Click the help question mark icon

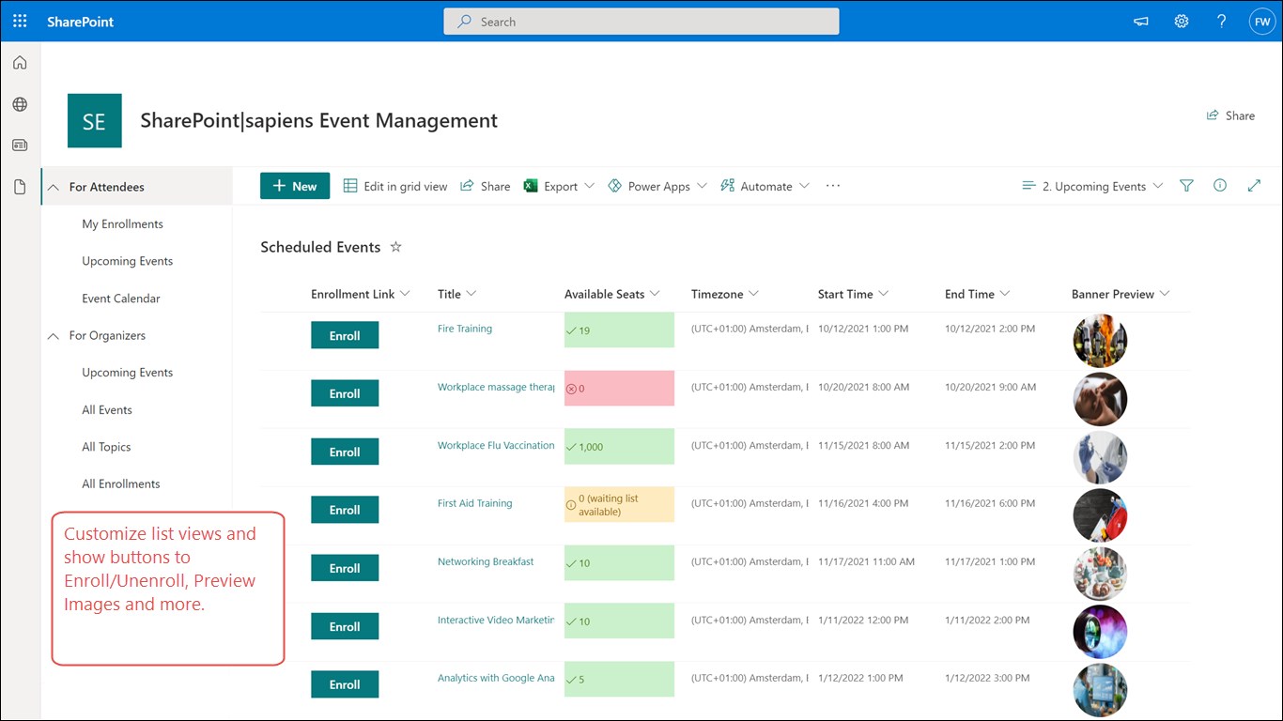(1221, 22)
